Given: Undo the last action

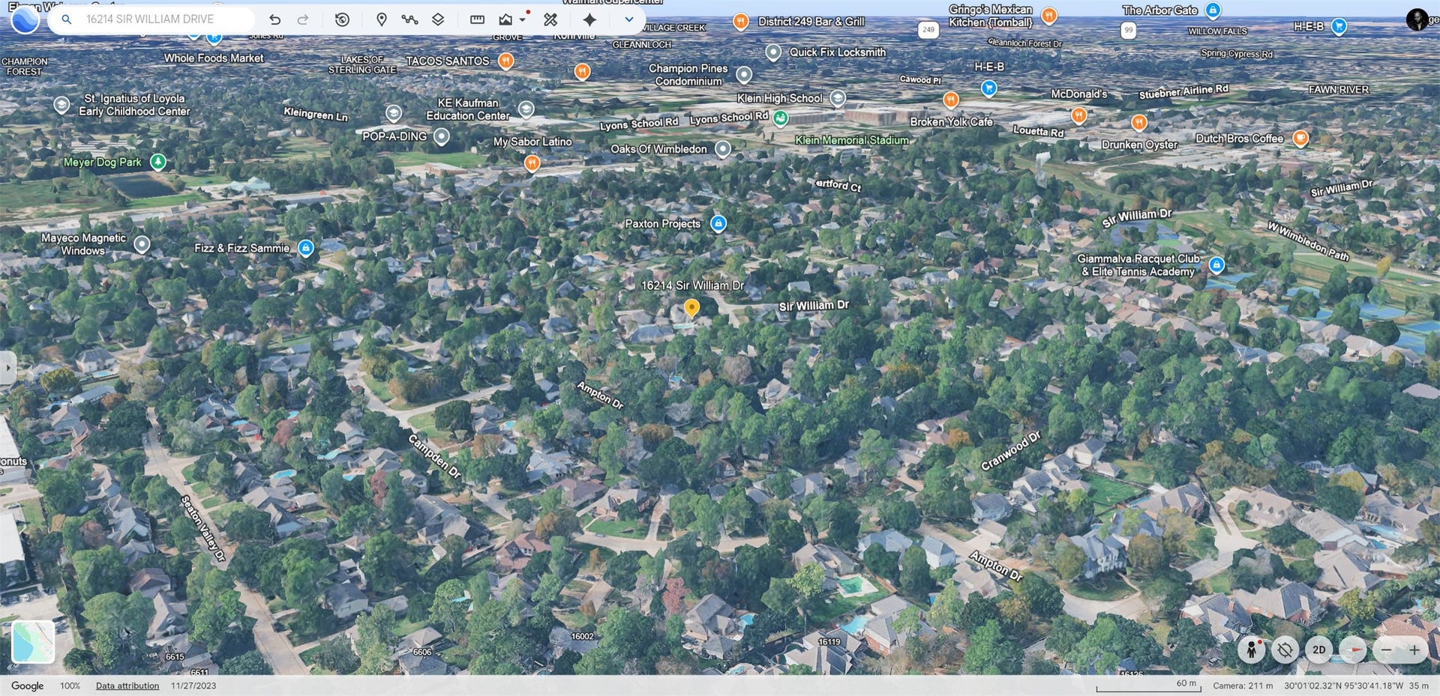Looking at the screenshot, I should (x=275, y=19).
